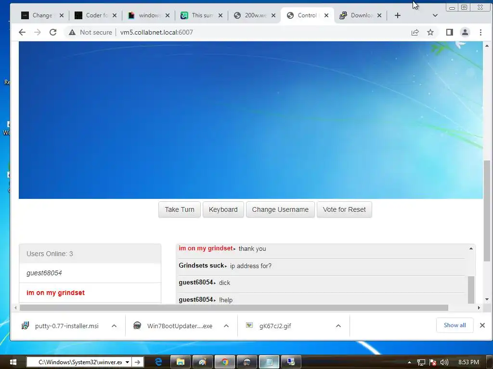Share this page using the share icon

coord(415,32)
